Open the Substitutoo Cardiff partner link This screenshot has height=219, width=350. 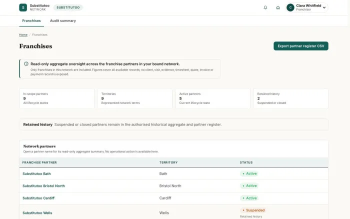(38, 198)
